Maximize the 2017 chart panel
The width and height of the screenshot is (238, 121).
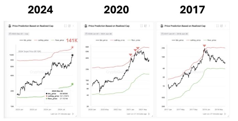click(x=217, y=26)
